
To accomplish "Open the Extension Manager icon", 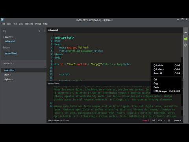I will coord(185,39).
